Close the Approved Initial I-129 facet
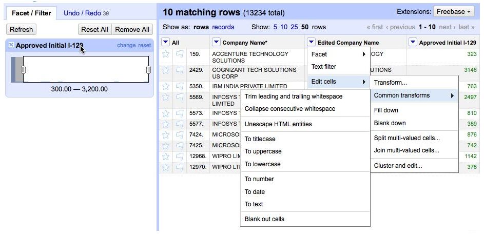Image resolution: width=484 pixels, height=234 pixels. click(x=11, y=45)
